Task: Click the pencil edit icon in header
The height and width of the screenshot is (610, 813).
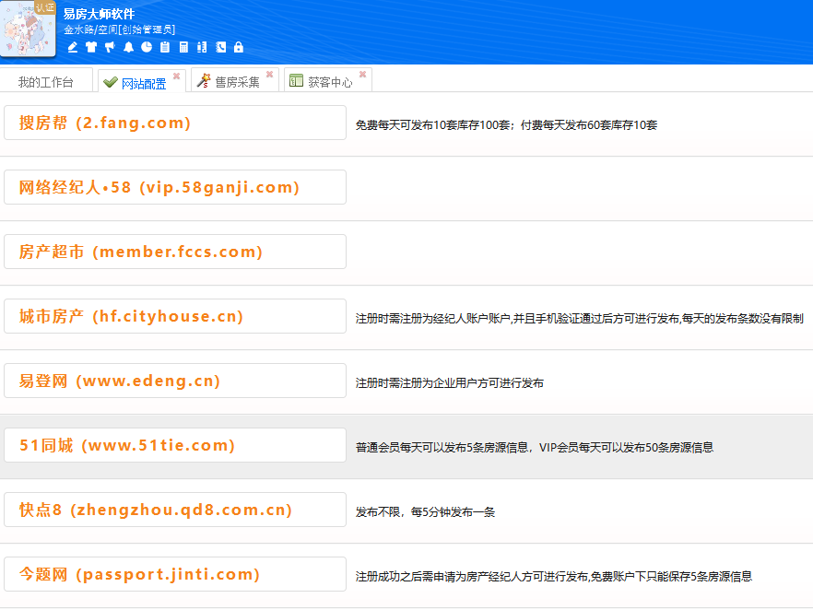Action: (73, 47)
